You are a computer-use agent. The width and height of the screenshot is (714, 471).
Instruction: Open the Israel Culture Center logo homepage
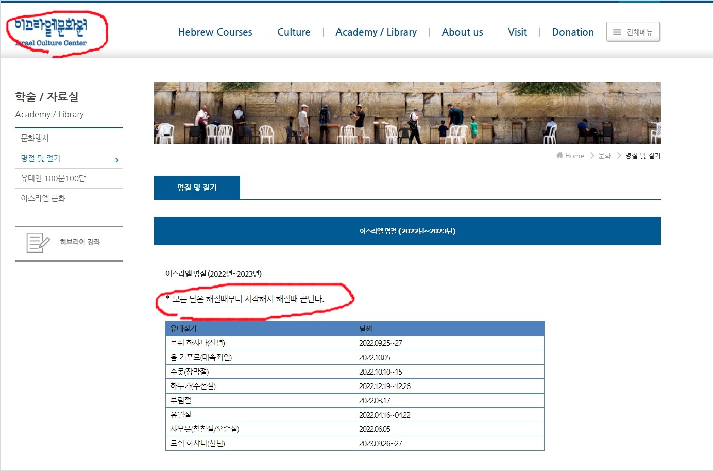(x=50, y=32)
